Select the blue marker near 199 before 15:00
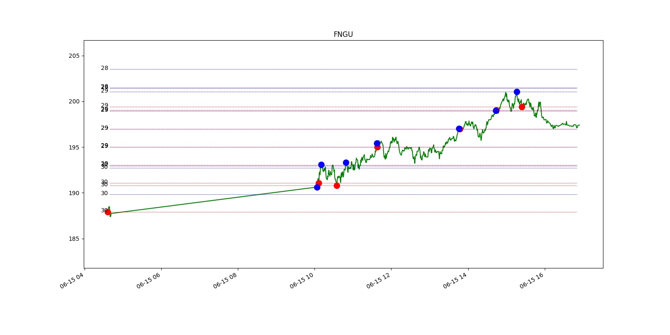This screenshot has height=335, width=670. click(496, 111)
